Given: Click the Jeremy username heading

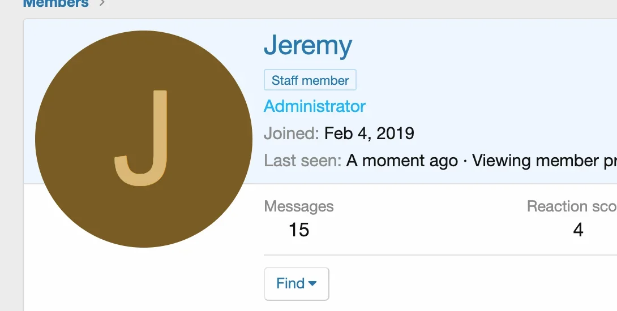Looking at the screenshot, I should coord(308,46).
